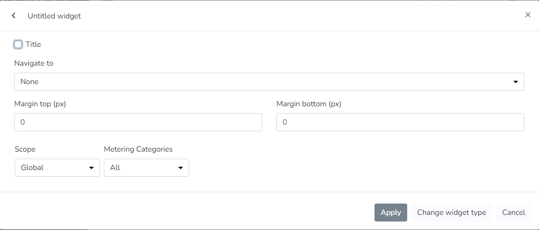Focus the Margin top (px) input field
The image size is (539, 230).
coord(138,122)
